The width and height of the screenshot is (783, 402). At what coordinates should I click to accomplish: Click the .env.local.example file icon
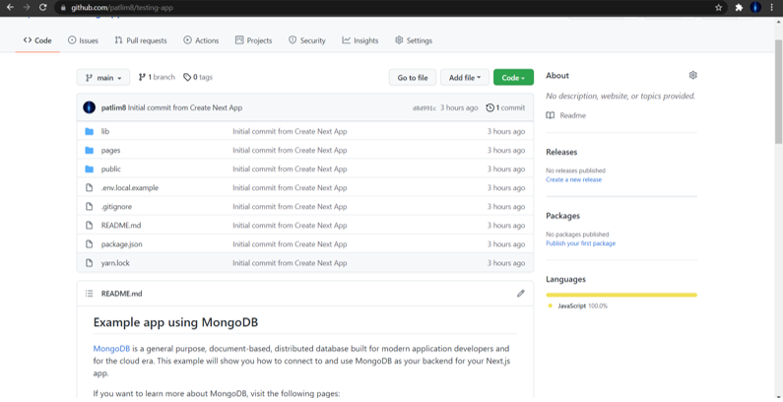(90, 188)
